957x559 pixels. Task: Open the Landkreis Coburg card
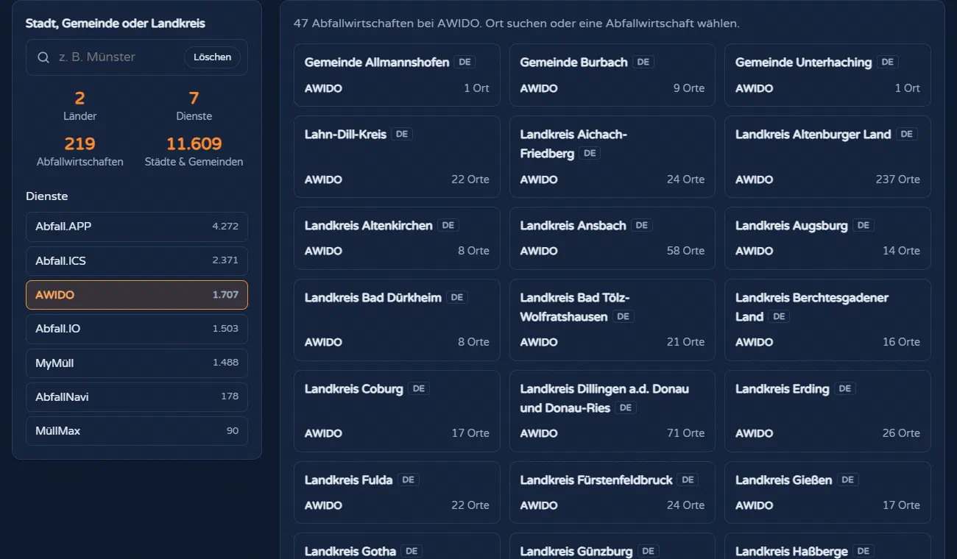point(397,411)
